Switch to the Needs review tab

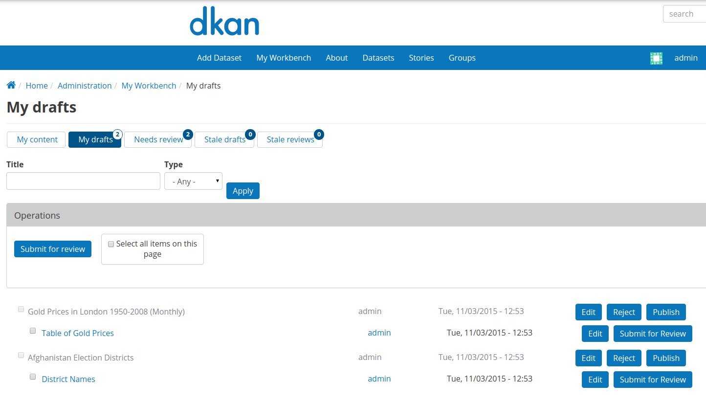click(158, 139)
